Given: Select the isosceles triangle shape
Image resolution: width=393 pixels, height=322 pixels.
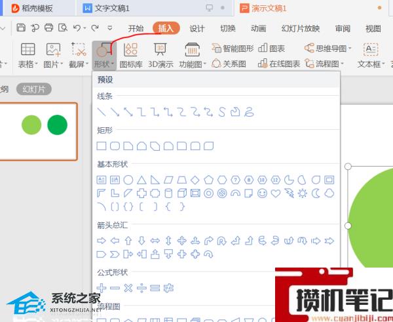Looking at the screenshot, I should coord(141,180).
